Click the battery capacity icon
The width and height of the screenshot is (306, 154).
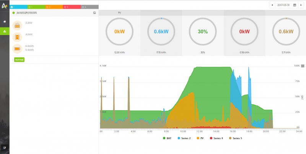coord(17,49)
